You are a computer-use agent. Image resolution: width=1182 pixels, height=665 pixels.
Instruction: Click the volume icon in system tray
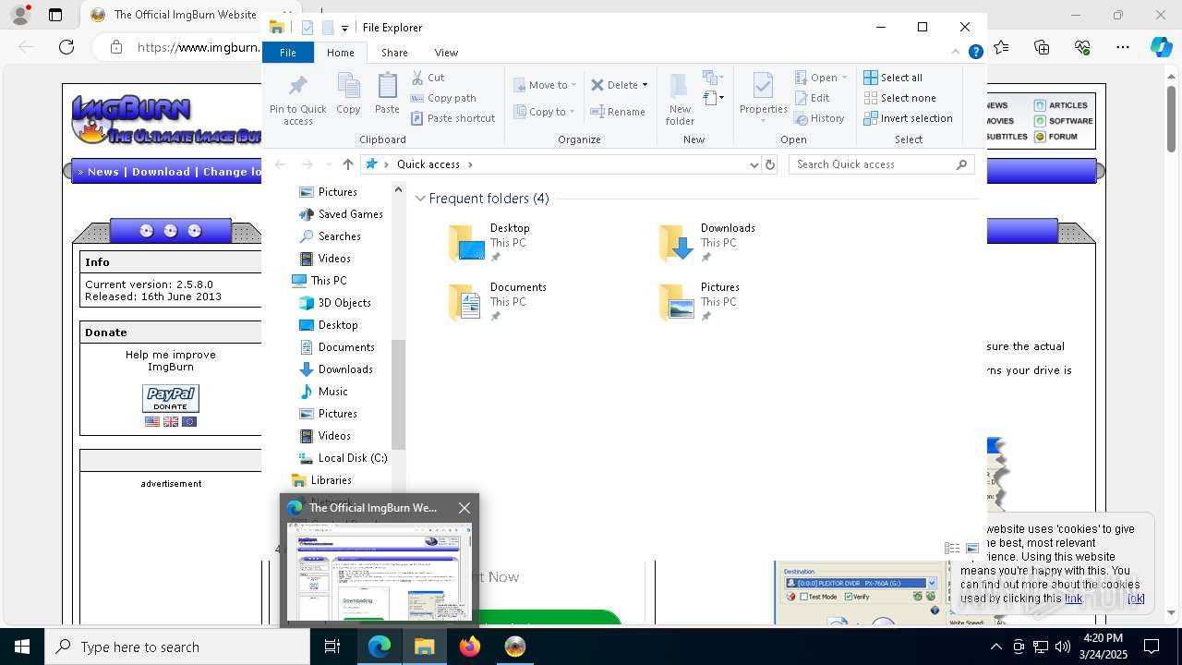click(1062, 647)
